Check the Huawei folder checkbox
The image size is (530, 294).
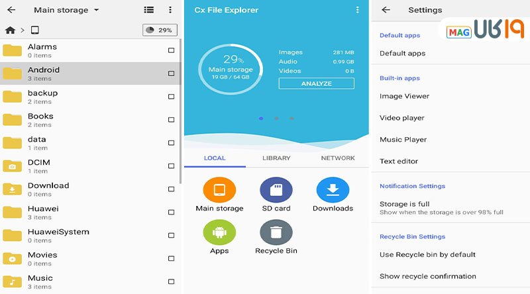click(x=172, y=212)
